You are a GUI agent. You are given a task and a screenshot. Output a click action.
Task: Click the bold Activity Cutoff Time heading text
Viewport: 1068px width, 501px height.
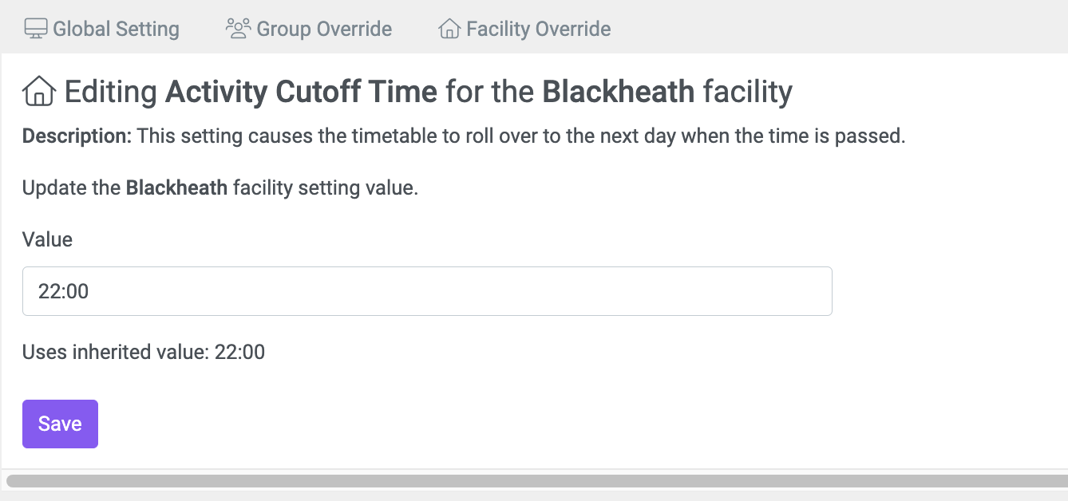(301, 93)
